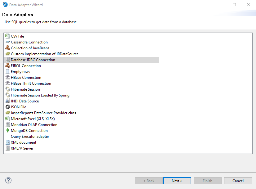
Task: Select Custom implementation of JRDataSource
Action: coord(44,54)
